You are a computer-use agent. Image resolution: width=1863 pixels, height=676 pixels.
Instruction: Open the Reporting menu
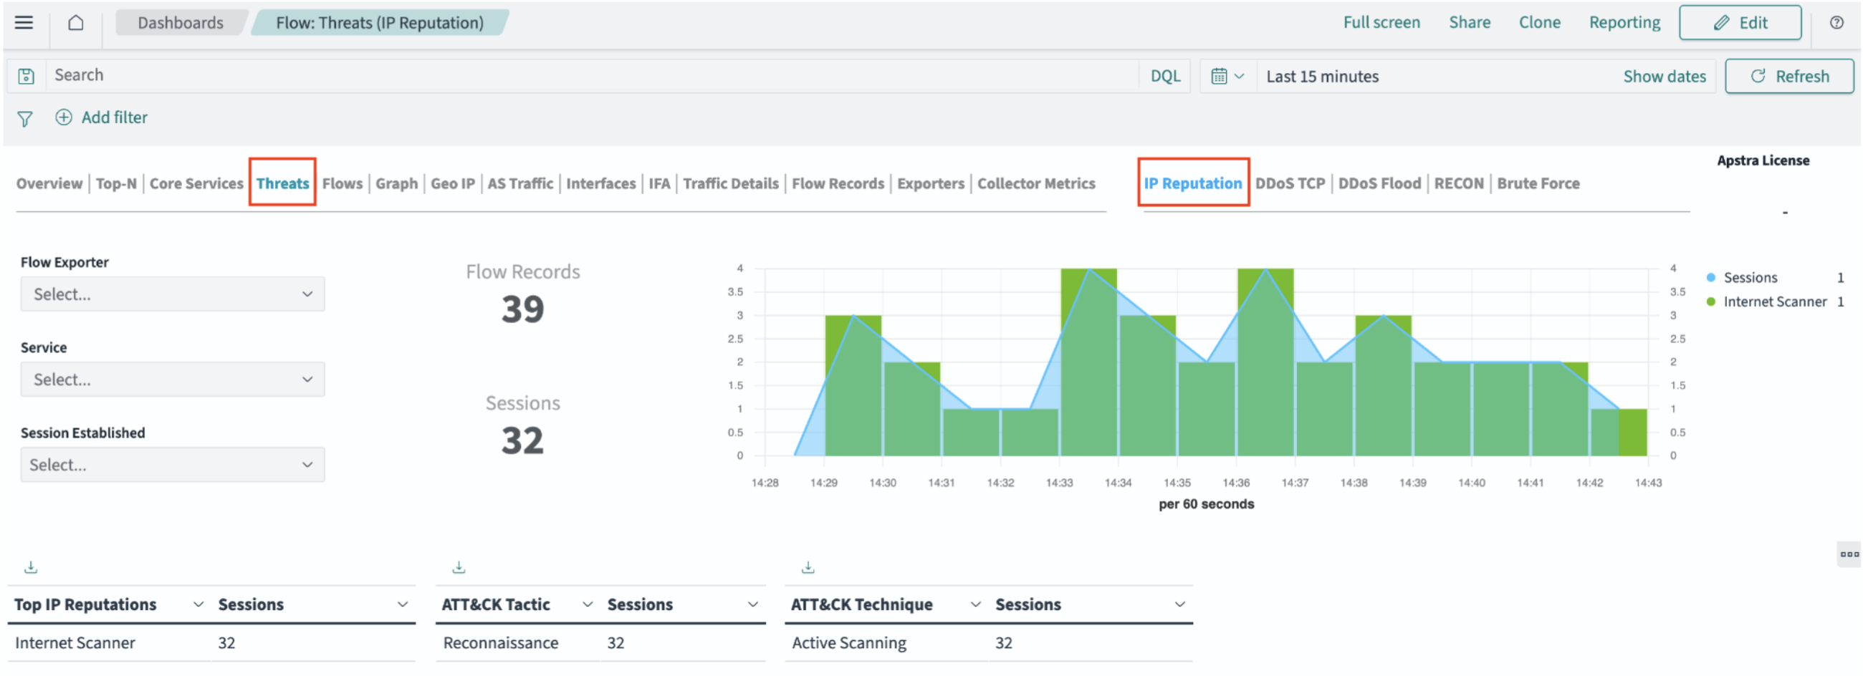pyautogui.click(x=1624, y=22)
